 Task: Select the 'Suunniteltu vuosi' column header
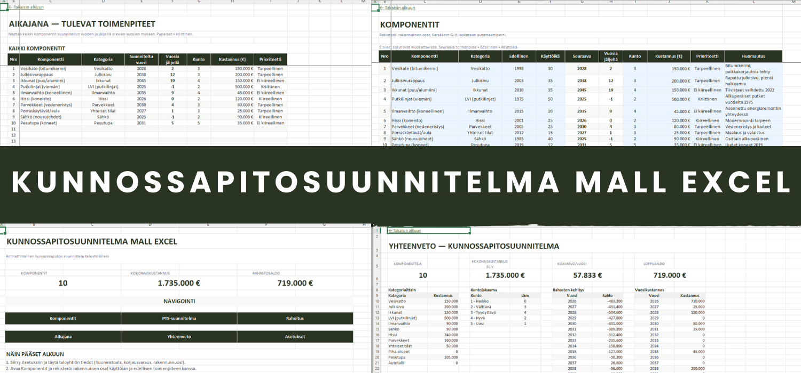[x=141, y=59]
